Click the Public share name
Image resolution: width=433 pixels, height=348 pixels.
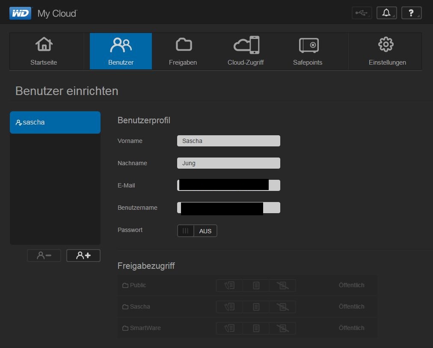click(138, 286)
